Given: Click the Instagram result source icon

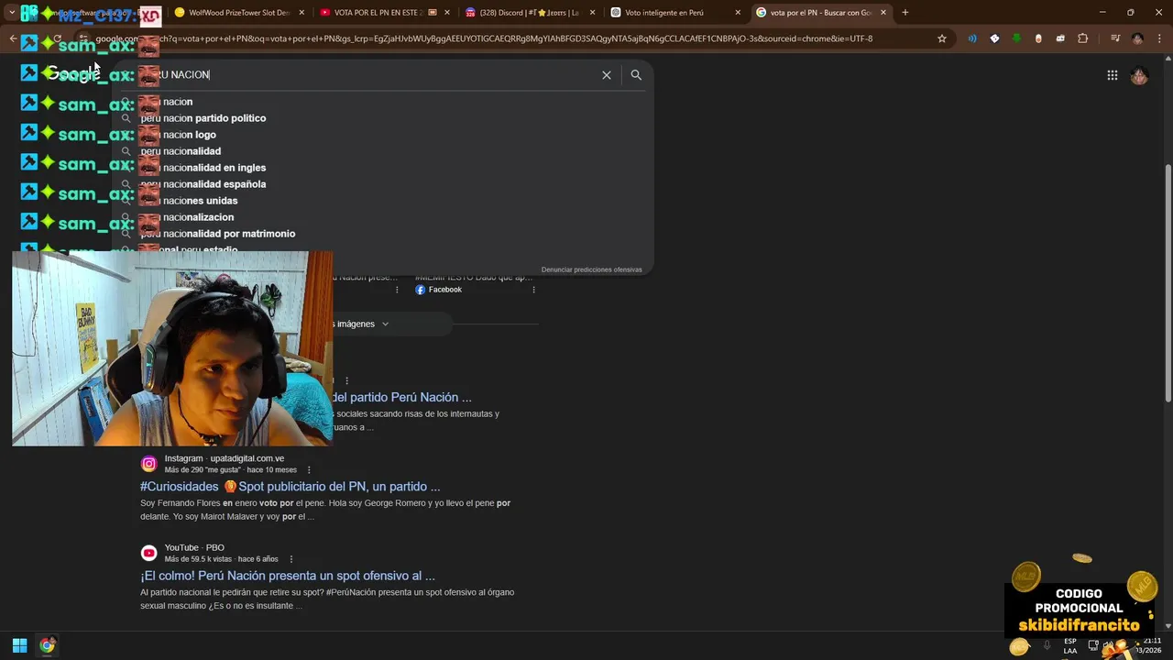Looking at the screenshot, I should coord(148,464).
